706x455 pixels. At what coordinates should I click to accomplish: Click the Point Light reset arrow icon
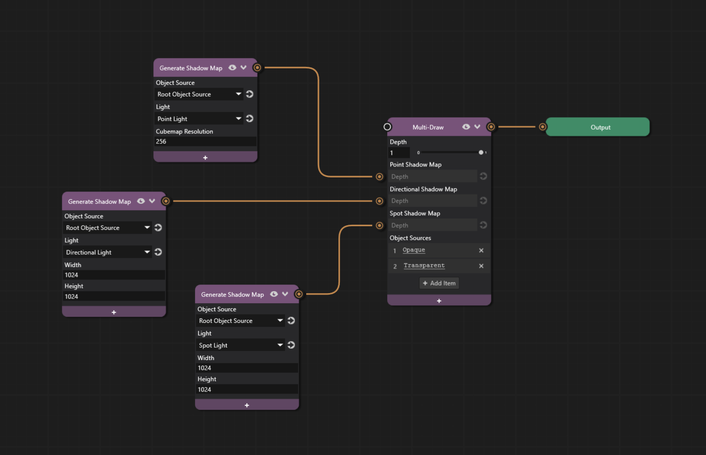coord(249,119)
